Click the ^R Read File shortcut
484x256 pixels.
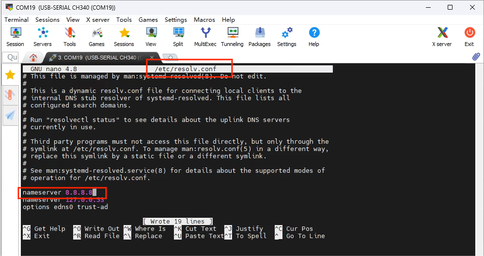(96, 236)
